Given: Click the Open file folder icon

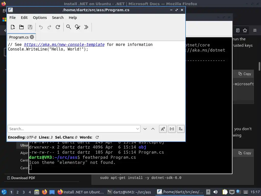Looking at the screenshot, I should tap(21, 27).
